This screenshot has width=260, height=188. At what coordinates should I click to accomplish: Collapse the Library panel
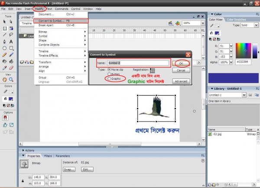[x=212, y=89]
